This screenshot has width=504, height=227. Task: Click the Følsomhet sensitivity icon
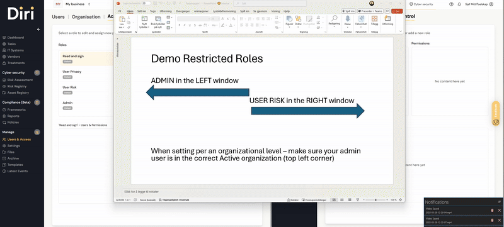361,21
